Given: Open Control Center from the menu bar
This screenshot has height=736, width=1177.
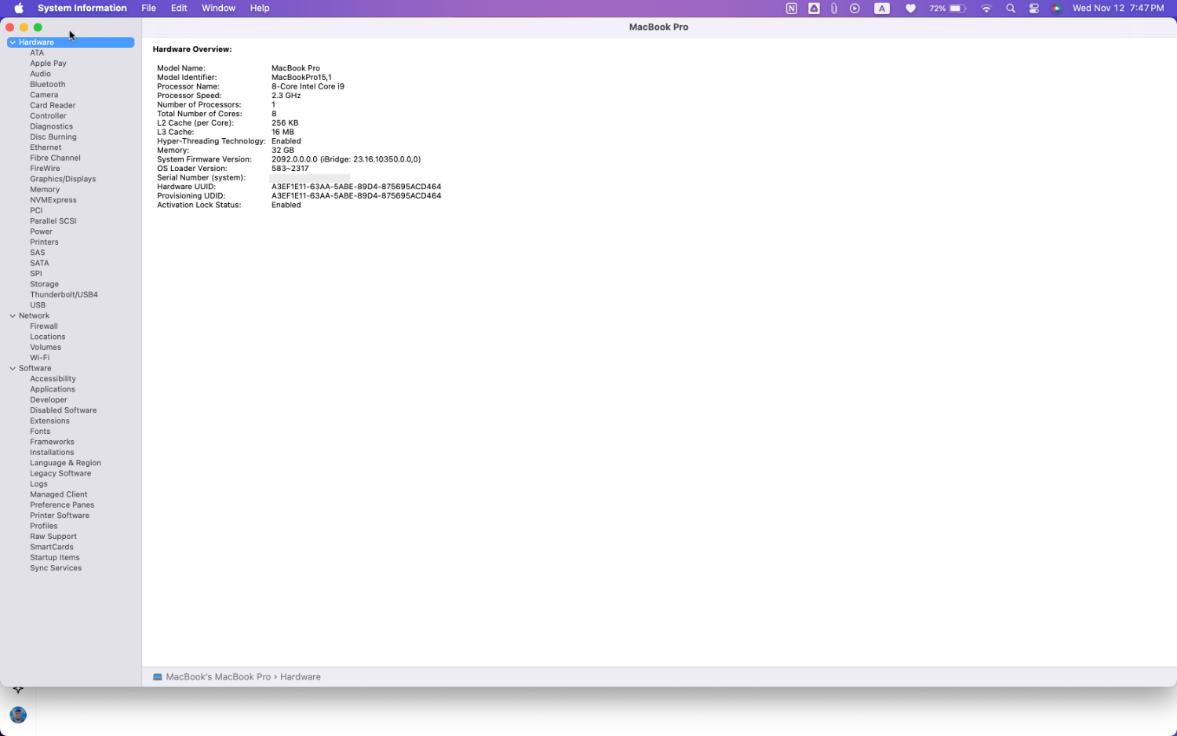Looking at the screenshot, I should pyautogui.click(x=1033, y=9).
